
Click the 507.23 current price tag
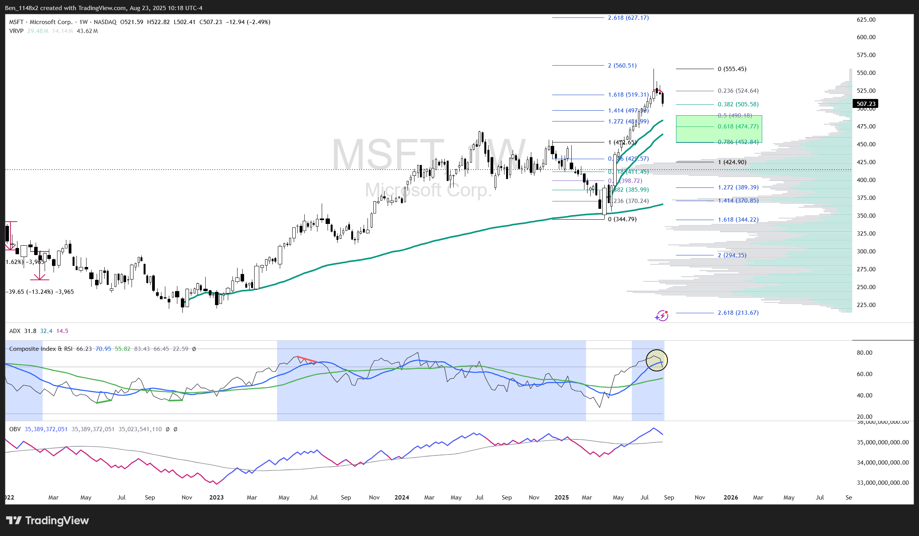[866, 104]
